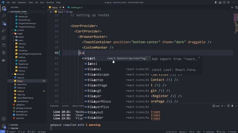Image resolution: width=238 pixels, height=133 pixels.
Task: Click the kill terminal trash icon
Action: 232,106
